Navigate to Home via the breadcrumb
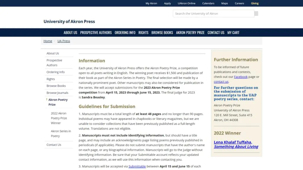Viewport: 303px width, 170px height. point(48,41)
